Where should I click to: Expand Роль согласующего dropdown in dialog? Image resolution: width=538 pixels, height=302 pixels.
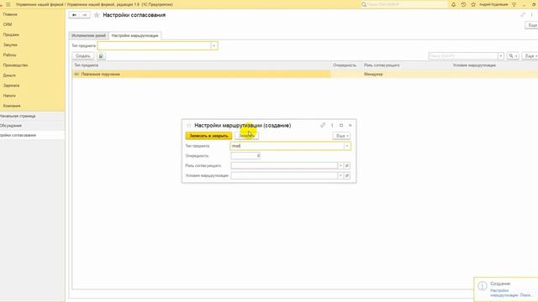point(340,166)
